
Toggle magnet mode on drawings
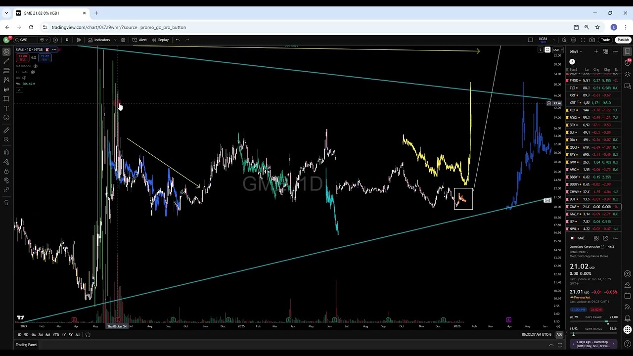(6, 152)
